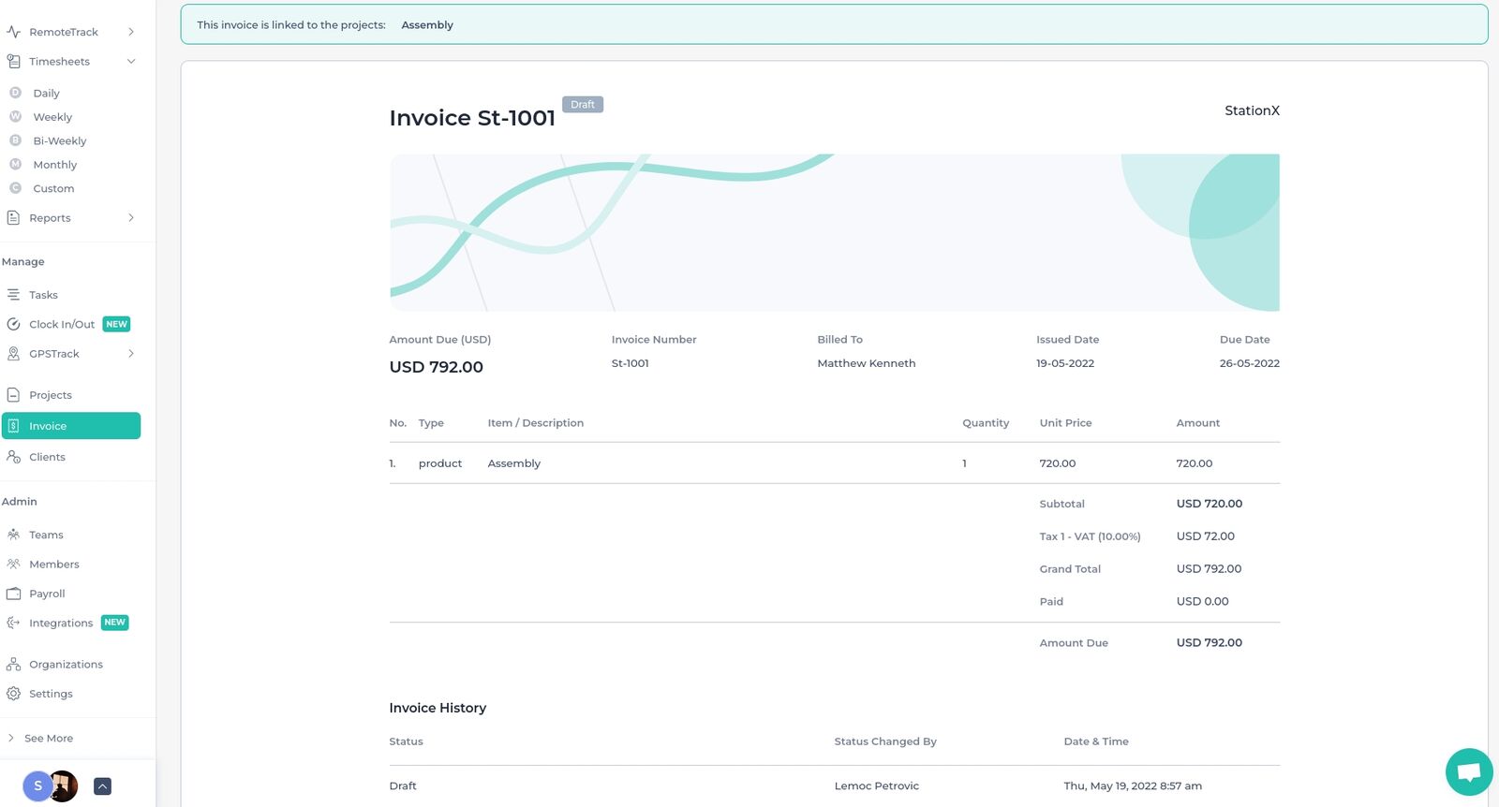Expand the GPSTrack submenu chevron

(131, 354)
